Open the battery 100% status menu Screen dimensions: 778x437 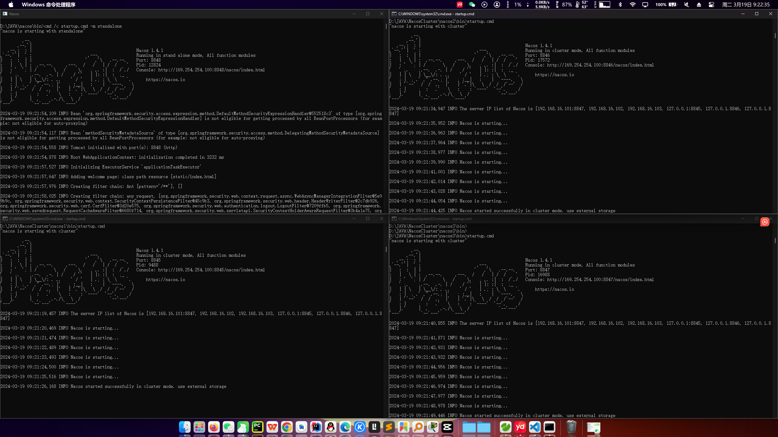(x=666, y=5)
